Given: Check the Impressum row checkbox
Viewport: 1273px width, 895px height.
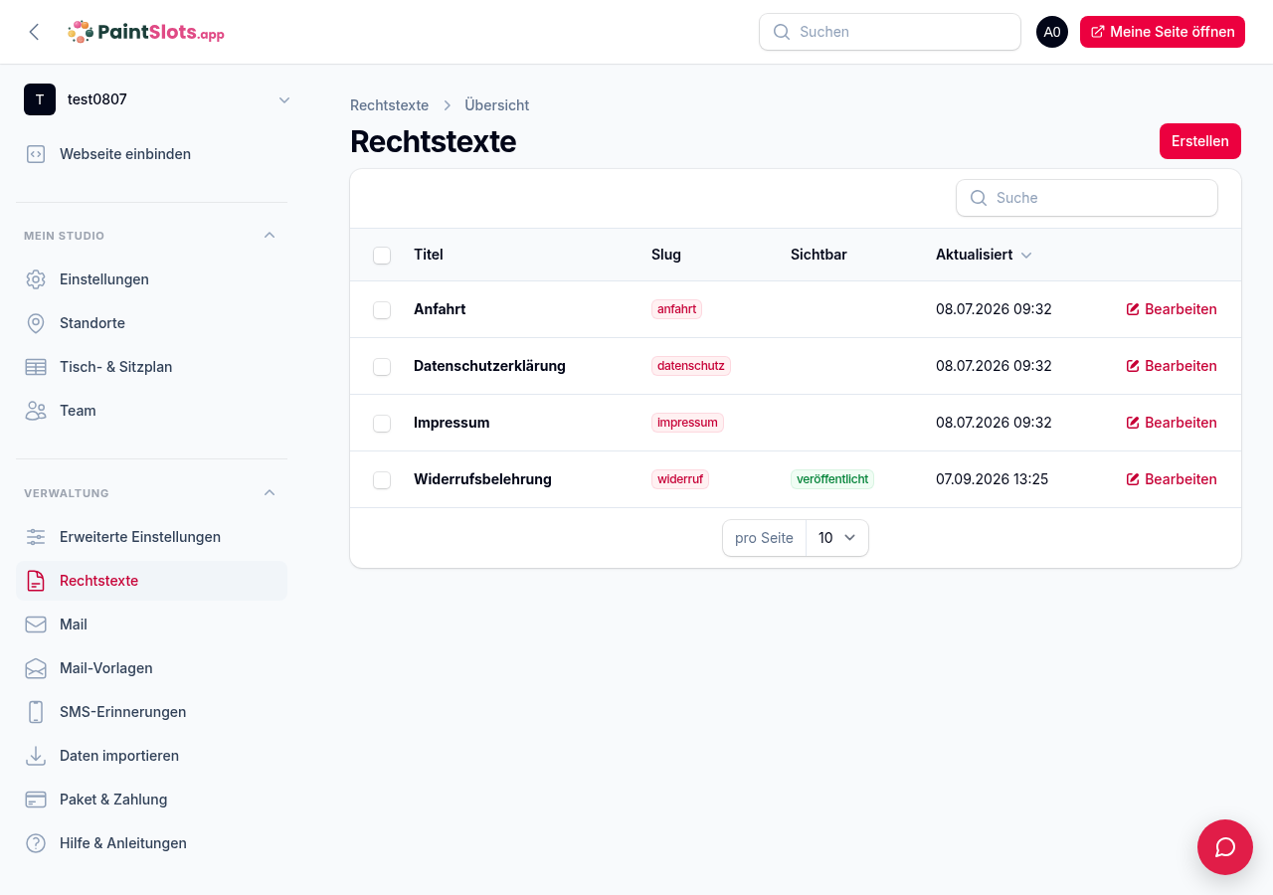Looking at the screenshot, I should click(382, 424).
